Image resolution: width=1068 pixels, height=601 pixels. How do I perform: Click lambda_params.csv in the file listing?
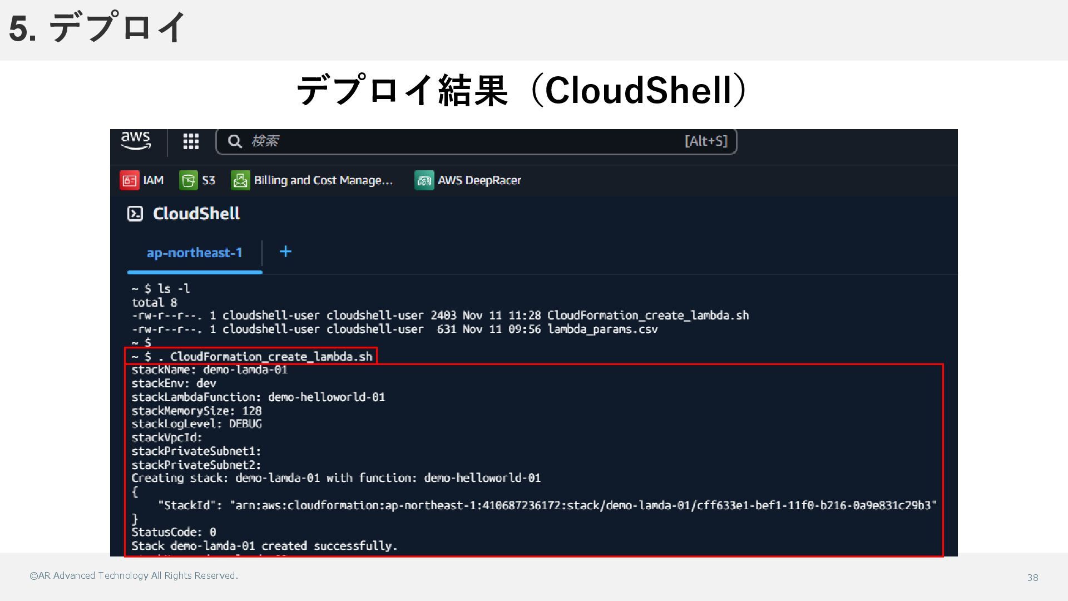pos(602,329)
